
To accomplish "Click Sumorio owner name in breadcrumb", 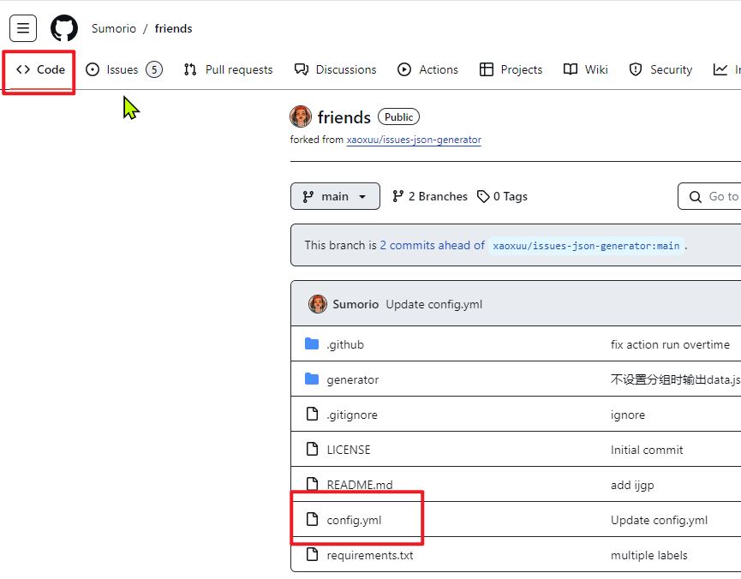I will point(114,28).
